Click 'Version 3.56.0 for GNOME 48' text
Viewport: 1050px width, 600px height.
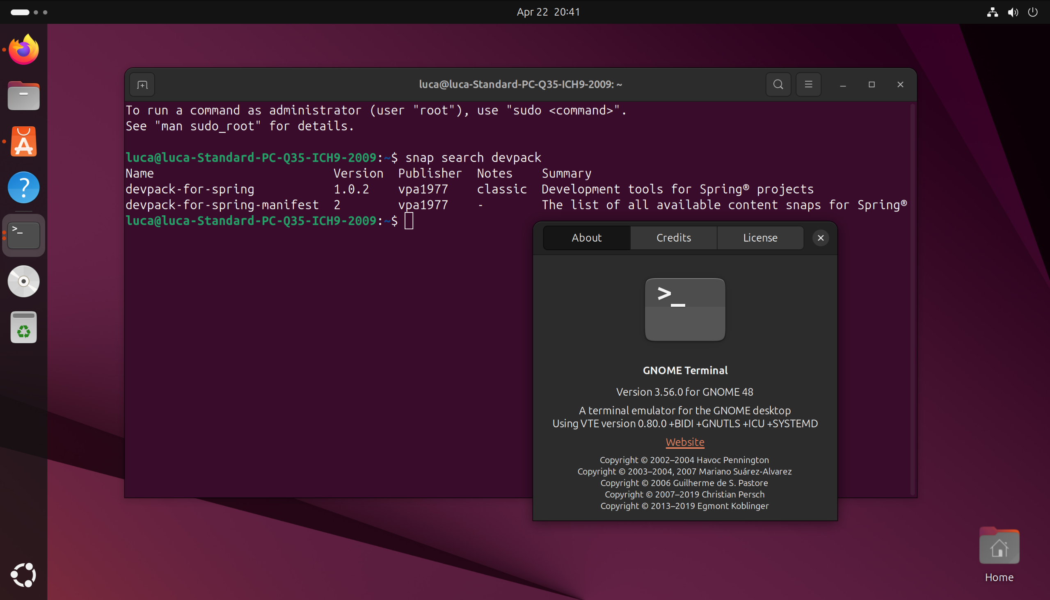685,392
